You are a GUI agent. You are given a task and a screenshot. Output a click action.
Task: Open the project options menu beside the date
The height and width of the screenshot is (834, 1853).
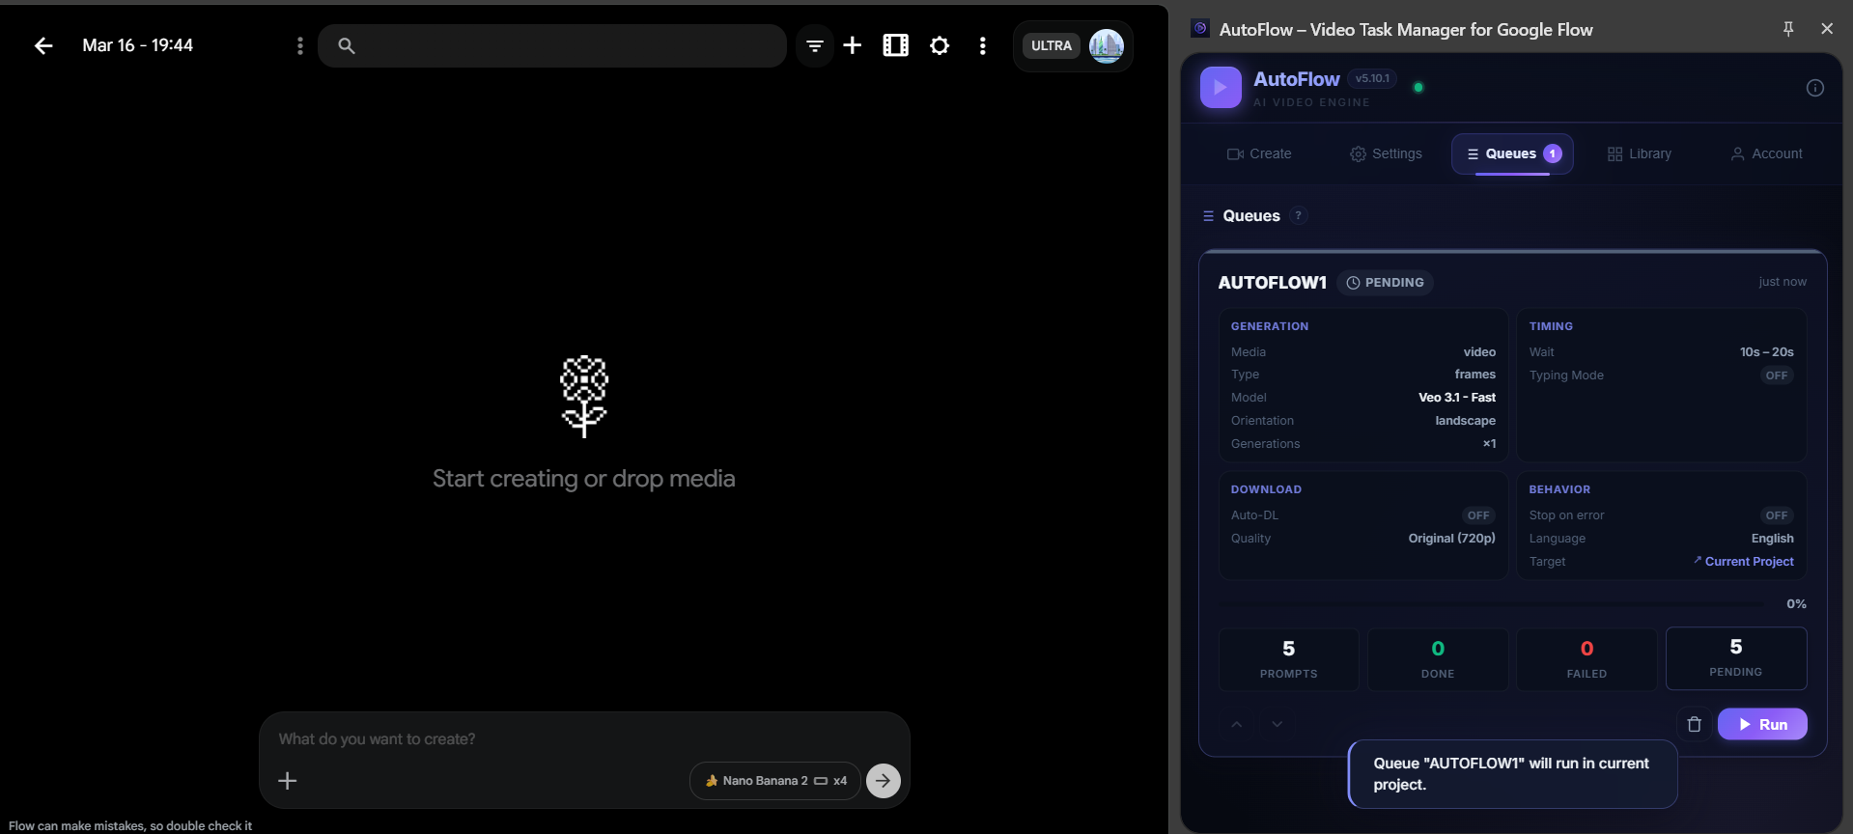click(x=299, y=45)
